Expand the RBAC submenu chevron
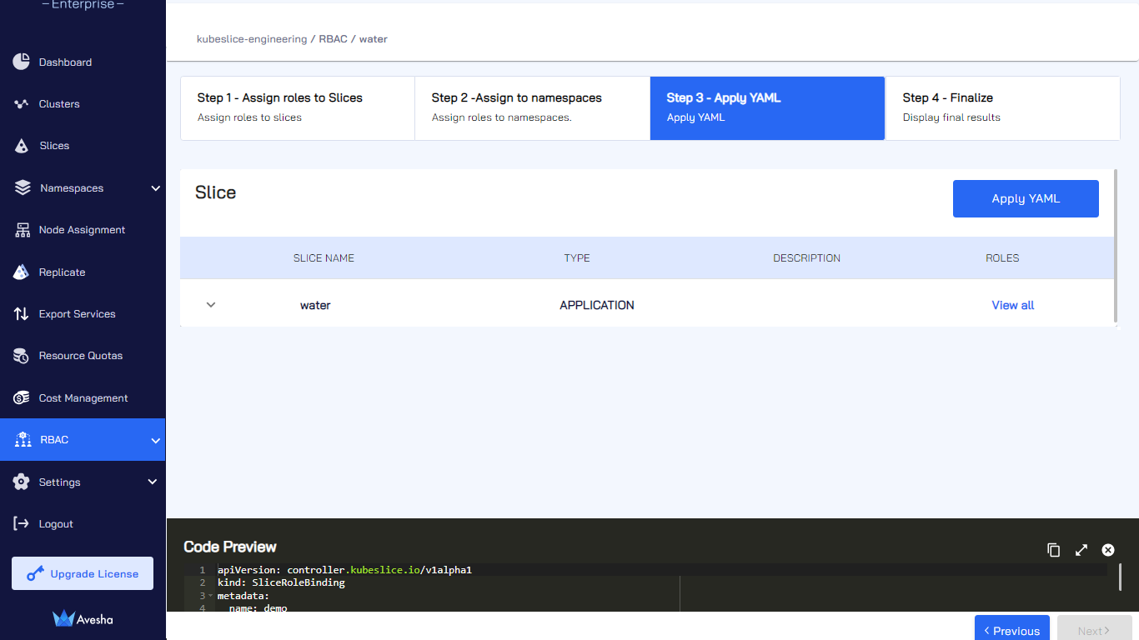Screen dimensions: 1139x640 pos(156,440)
